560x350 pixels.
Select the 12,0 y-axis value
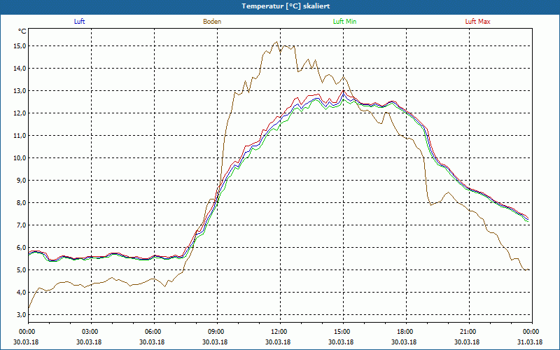click(x=20, y=113)
